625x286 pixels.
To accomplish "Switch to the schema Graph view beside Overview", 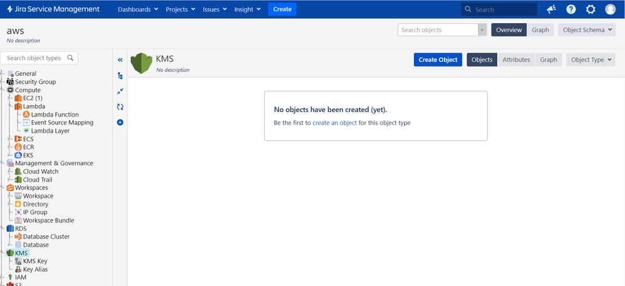I will (x=540, y=30).
